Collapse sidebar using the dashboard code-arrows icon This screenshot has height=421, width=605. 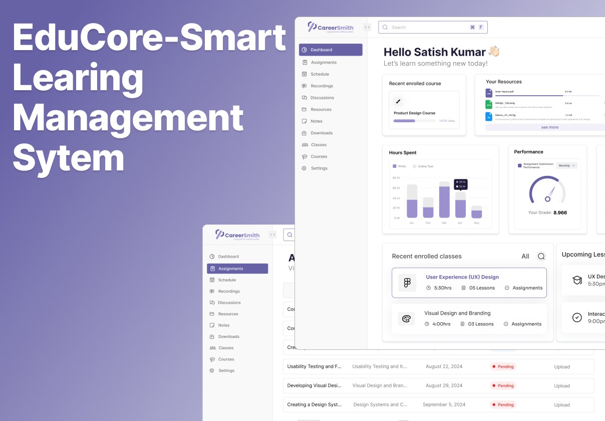coord(367,28)
